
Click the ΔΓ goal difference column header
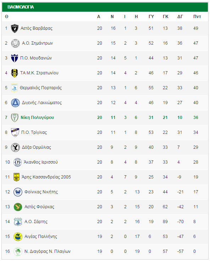tap(180, 17)
